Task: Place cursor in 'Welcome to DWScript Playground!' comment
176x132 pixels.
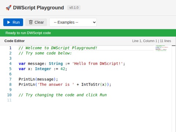Action: (58, 48)
